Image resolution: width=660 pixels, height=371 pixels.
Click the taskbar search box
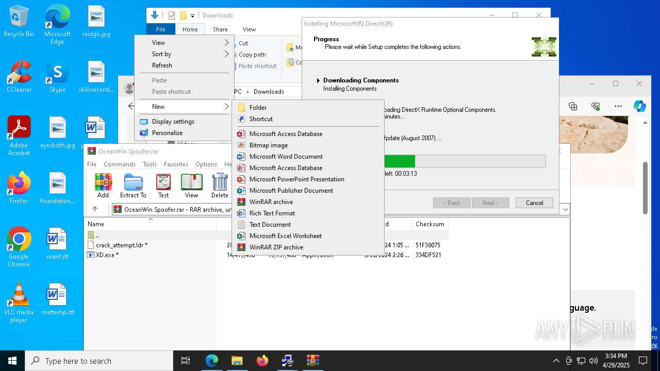pos(99,361)
